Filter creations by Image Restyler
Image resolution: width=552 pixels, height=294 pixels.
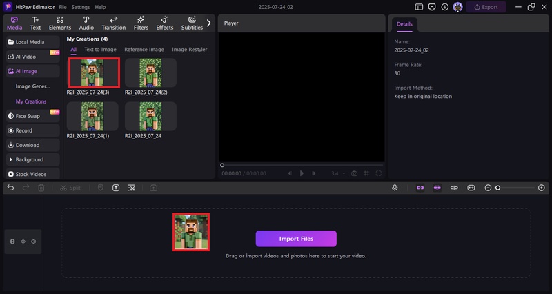[189, 50]
